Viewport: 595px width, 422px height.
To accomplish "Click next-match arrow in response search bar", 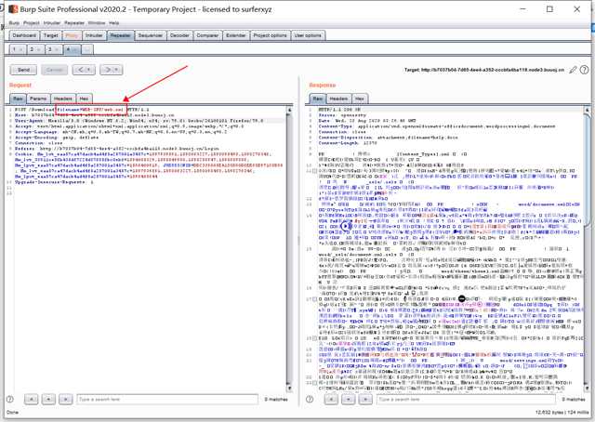I will point(365,399).
